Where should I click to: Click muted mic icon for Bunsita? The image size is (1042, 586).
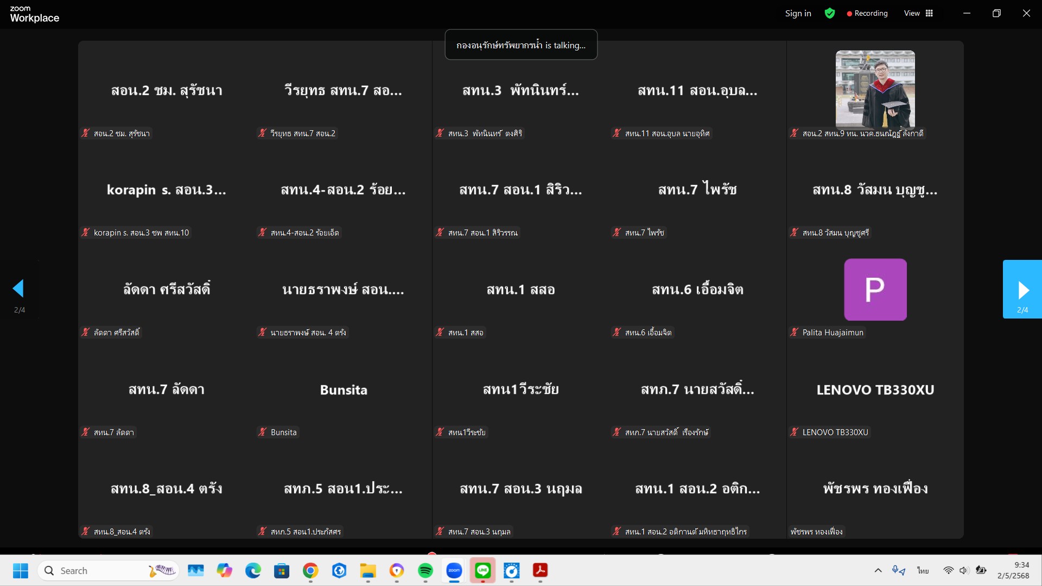(x=263, y=432)
